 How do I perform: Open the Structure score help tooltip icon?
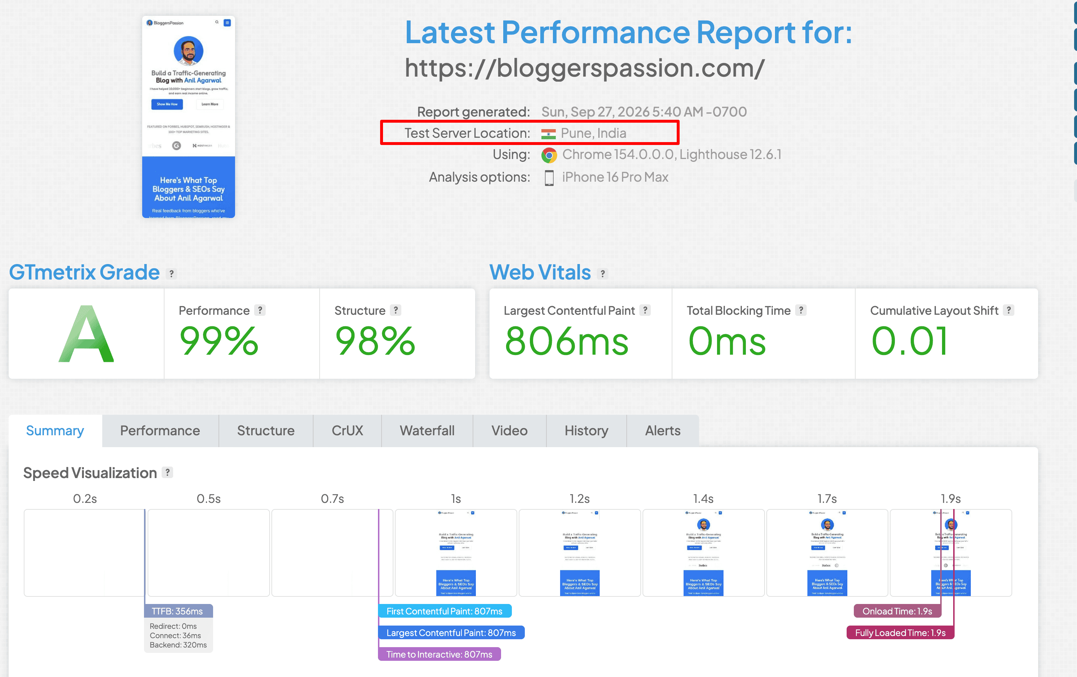pos(395,310)
